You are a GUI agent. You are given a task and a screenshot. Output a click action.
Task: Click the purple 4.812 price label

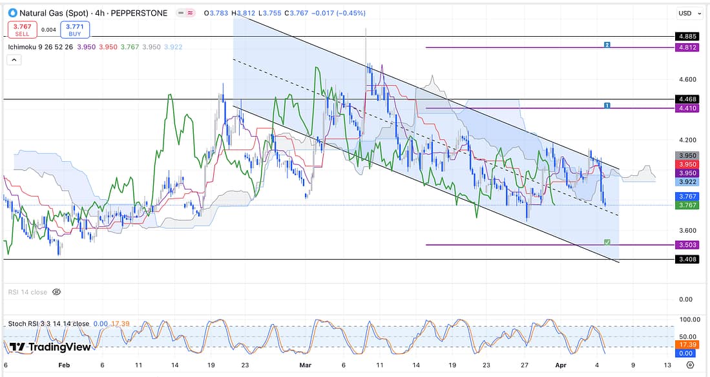685,47
